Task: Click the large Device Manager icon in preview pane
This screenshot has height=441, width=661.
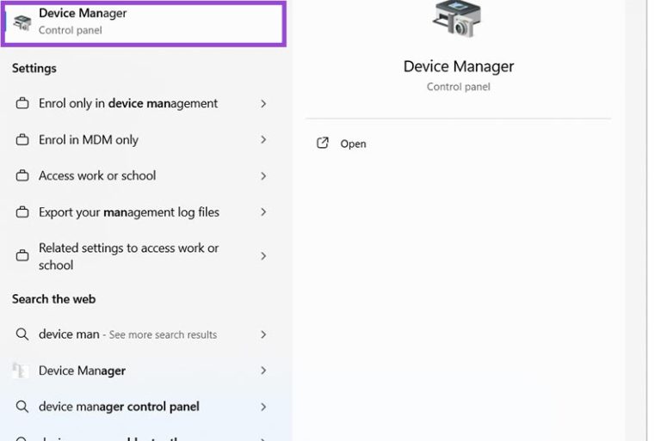Action: pyautogui.click(x=458, y=19)
